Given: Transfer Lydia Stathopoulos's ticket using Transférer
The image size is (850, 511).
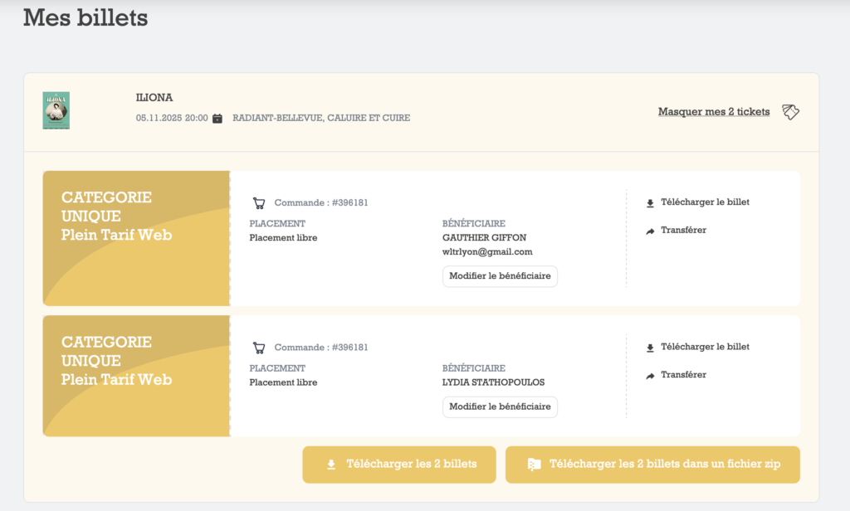Looking at the screenshot, I should (x=683, y=375).
